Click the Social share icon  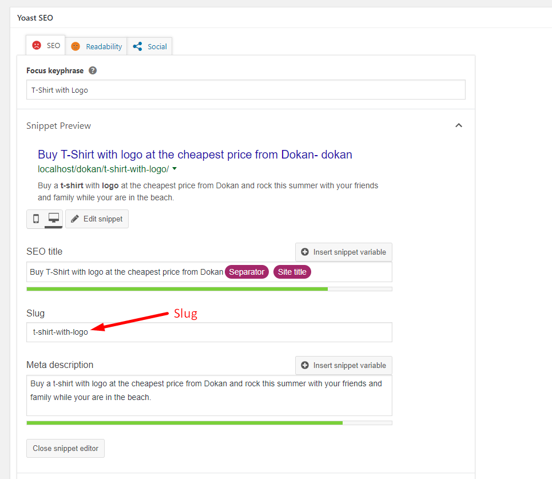[138, 46]
